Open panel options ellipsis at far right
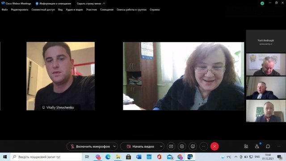The image size is (286, 161). coord(279,146)
